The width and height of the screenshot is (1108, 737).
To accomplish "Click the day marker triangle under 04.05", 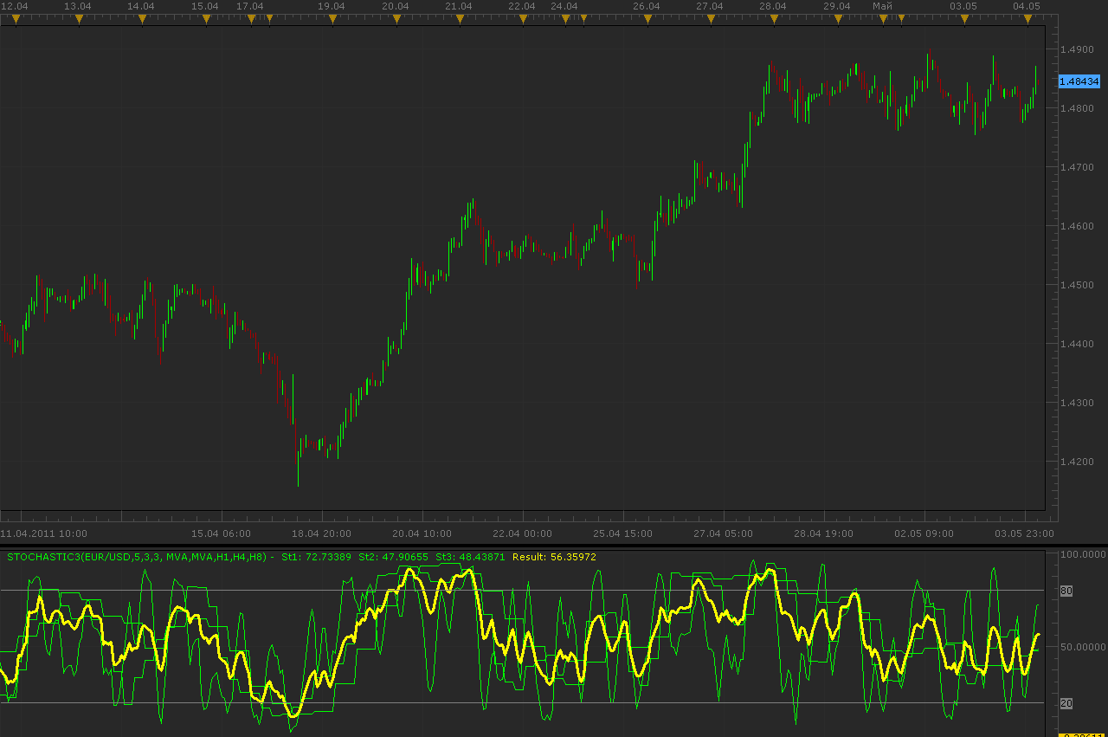I will point(1027,18).
